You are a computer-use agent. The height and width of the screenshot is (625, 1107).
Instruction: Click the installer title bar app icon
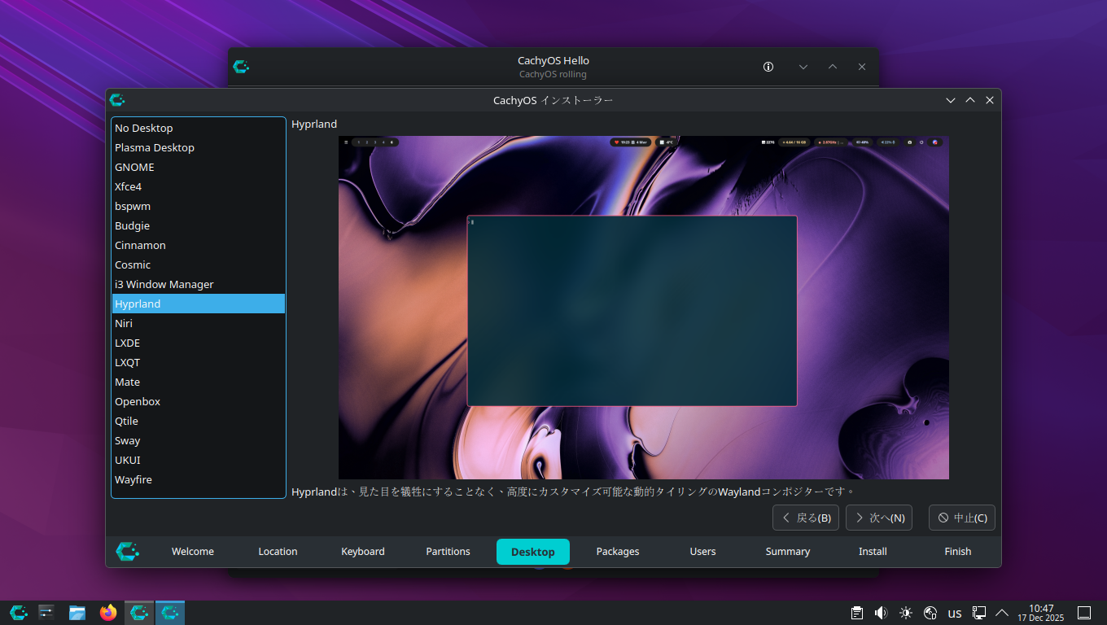[x=117, y=100]
